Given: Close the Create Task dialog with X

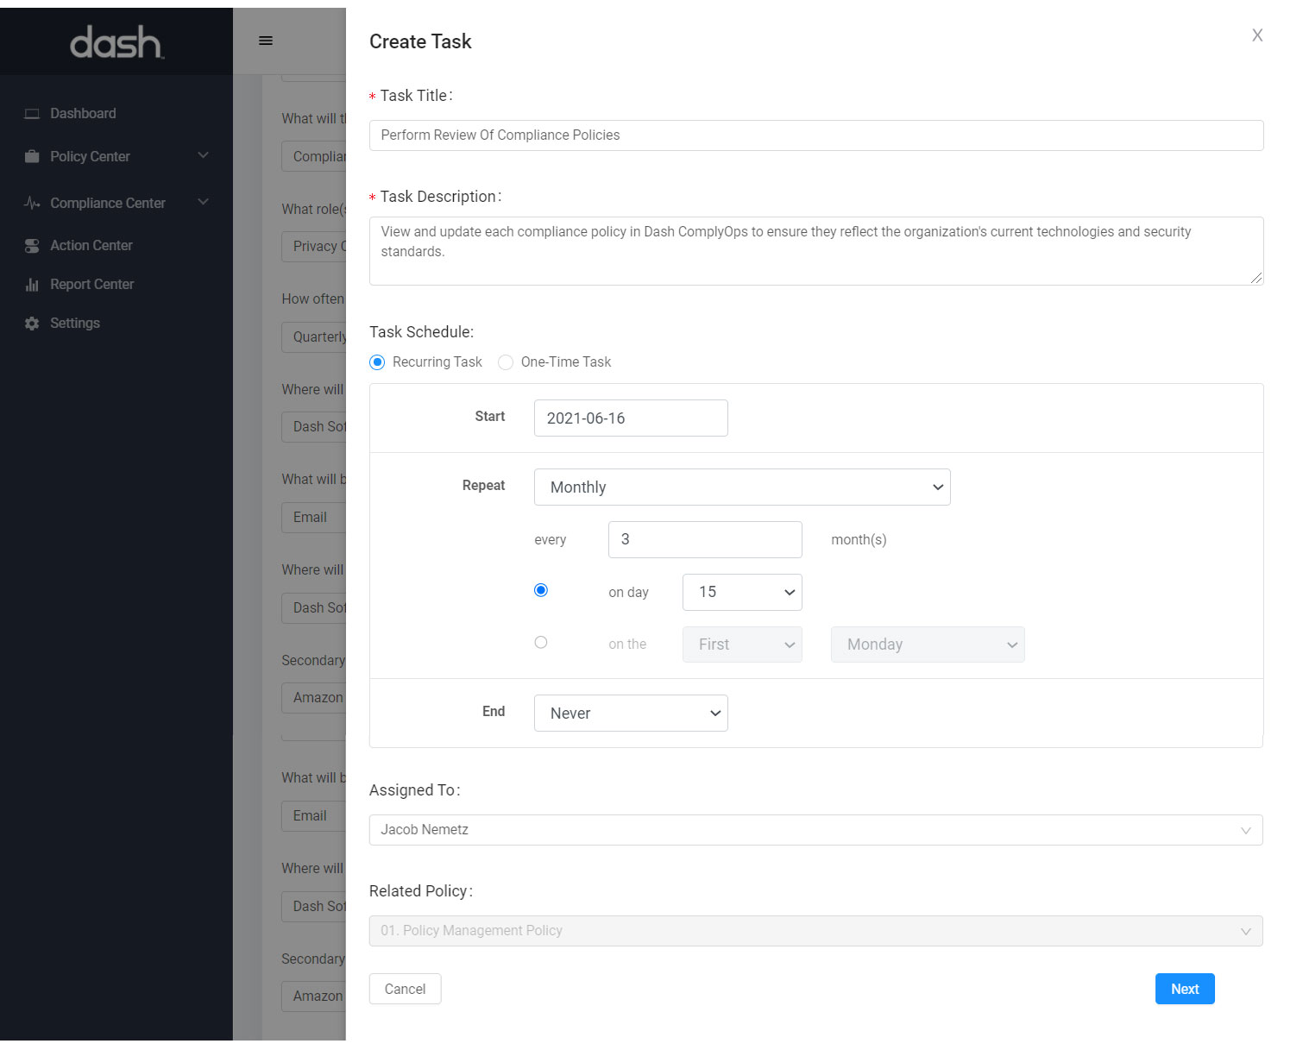Looking at the screenshot, I should [1256, 35].
